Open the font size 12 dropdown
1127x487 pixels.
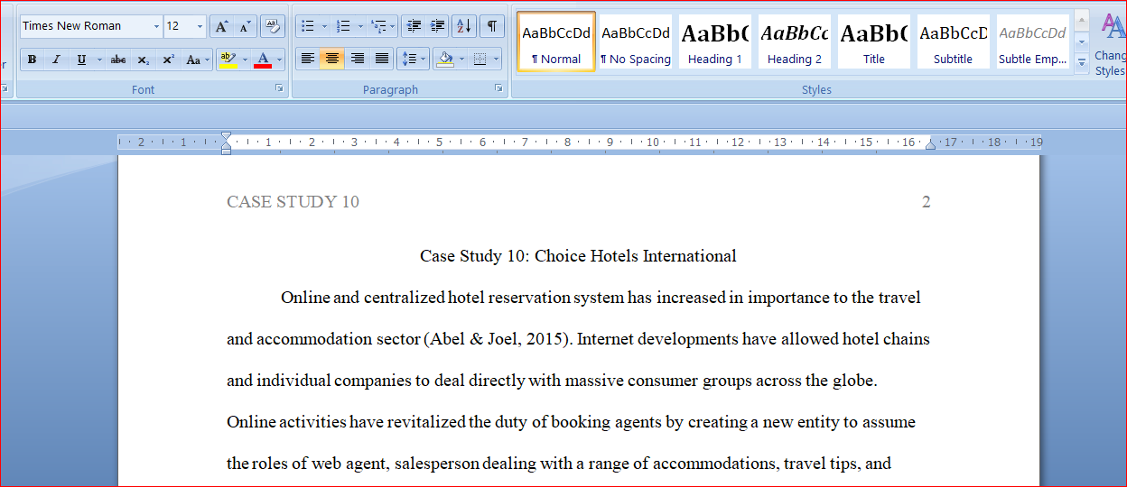tap(200, 26)
